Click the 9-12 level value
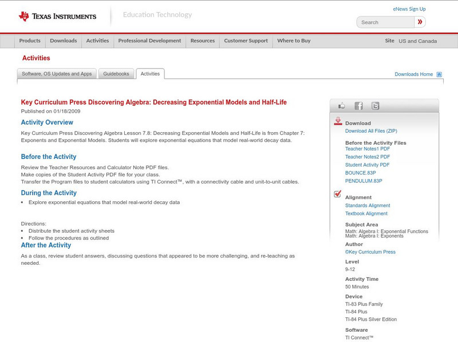 350,269
